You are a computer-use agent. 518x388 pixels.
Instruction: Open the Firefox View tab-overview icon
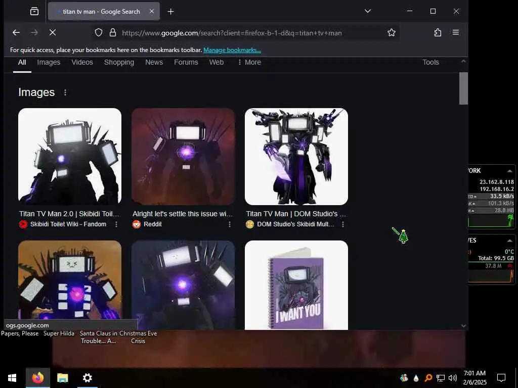click(x=34, y=12)
